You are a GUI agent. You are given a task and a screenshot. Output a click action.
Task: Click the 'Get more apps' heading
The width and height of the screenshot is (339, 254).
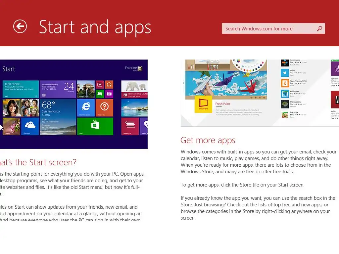coord(208,140)
